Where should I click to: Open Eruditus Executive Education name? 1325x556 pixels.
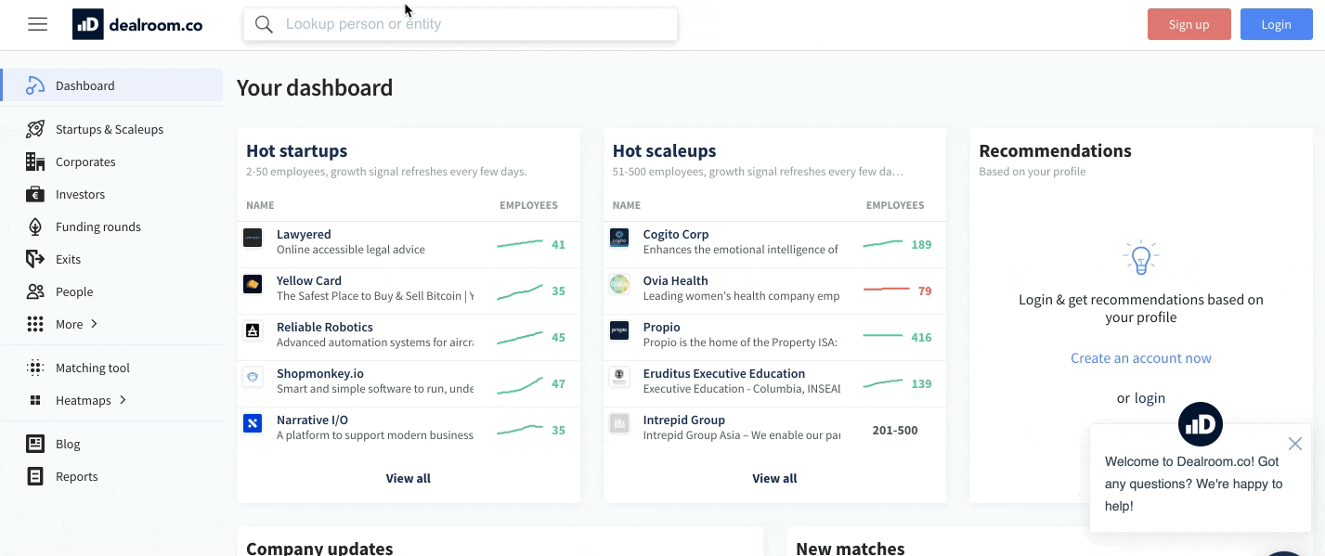[x=724, y=373]
